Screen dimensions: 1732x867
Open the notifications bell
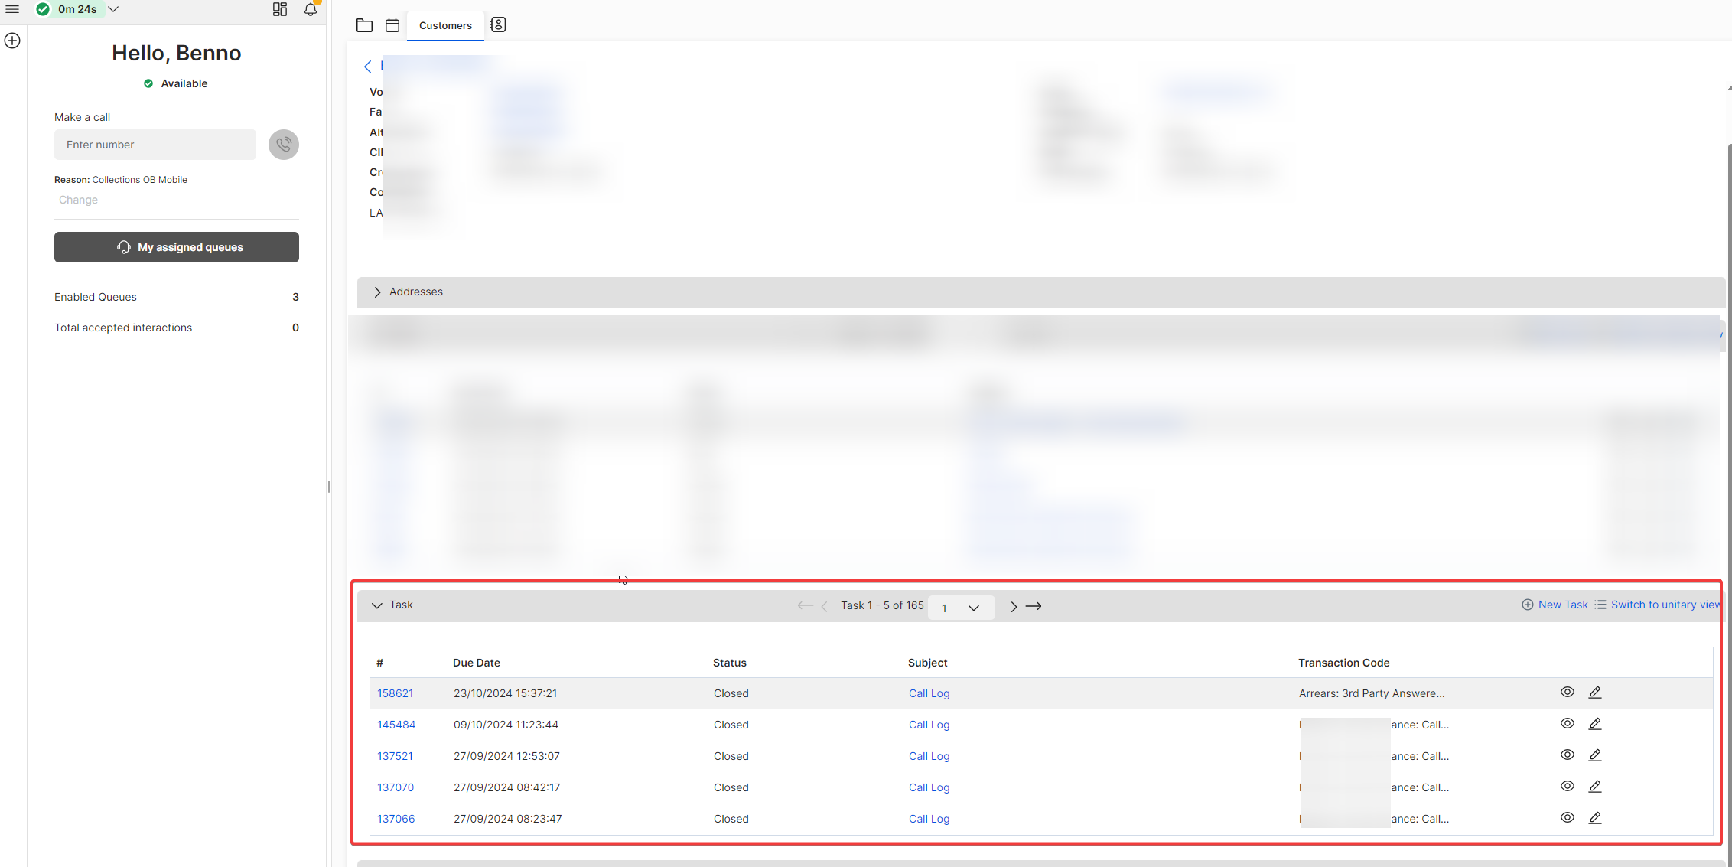coord(311,9)
